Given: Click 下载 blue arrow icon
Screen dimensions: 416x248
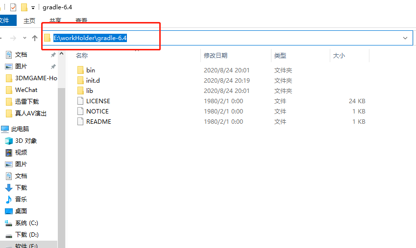Looking at the screenshot, I should (x=9, y=188).
